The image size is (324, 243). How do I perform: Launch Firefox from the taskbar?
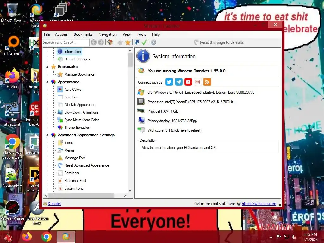[27, 237]
